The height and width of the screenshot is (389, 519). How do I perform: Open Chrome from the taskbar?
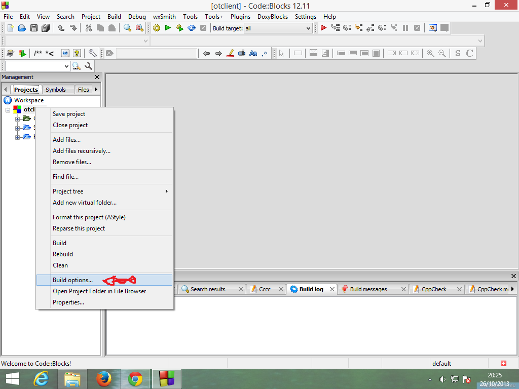tap(135, 379)
